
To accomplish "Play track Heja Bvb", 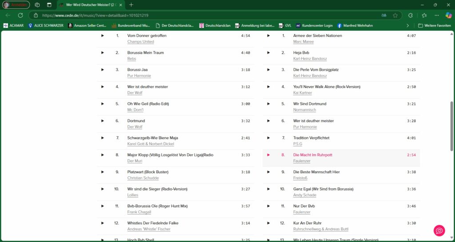I will point(268,53).
